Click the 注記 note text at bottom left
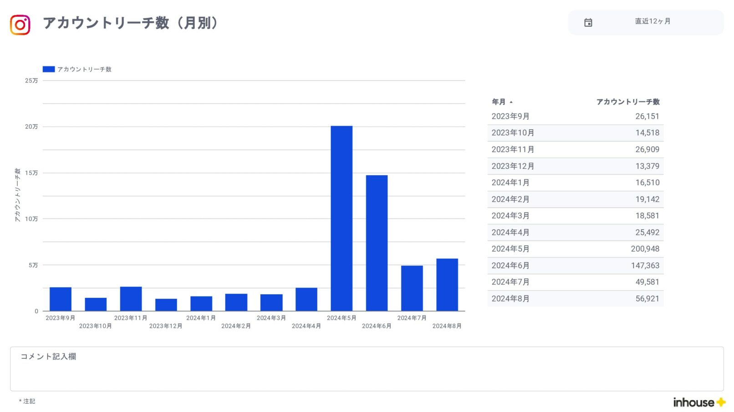Image resolution: width=734 pixels, height=412 pixels. pyautogui.click(x=29, y=401)
